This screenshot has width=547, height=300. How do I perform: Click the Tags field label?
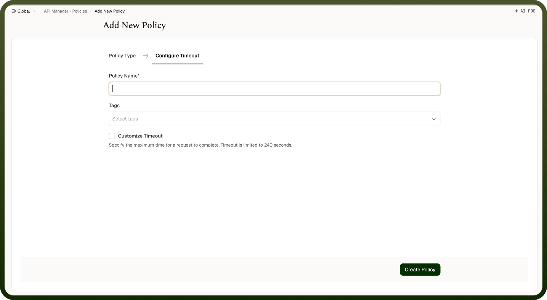tap(114, 105)
